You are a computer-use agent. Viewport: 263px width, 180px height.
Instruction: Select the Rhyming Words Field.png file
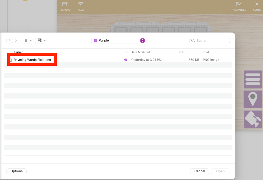click(32, 60)
